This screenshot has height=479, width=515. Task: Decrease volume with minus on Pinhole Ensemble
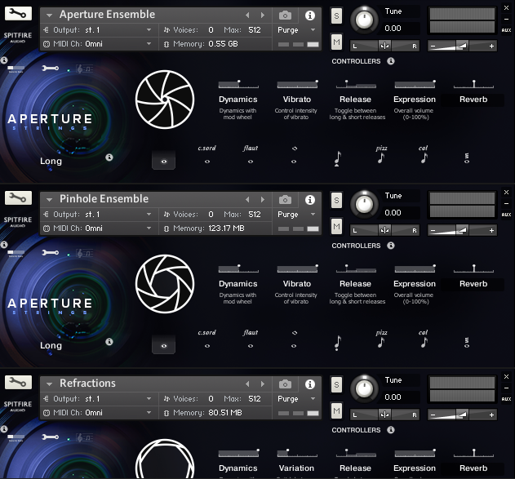pyautogui.click(x=433, y=231)
